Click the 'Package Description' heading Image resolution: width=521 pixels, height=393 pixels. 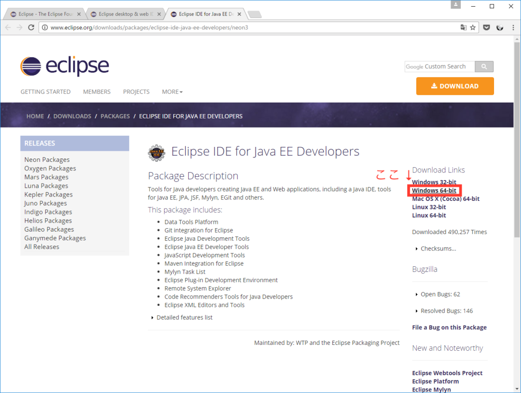coord(193,176)
